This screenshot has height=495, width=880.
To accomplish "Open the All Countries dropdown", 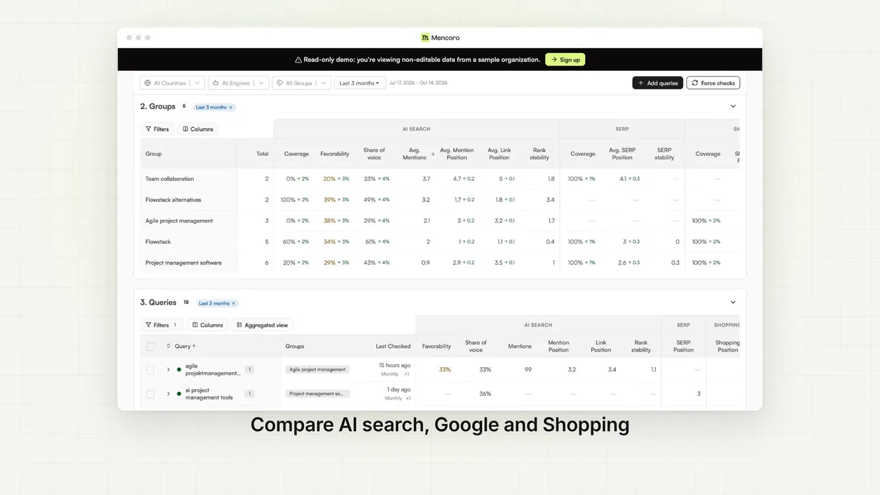I will (x=172, y=83).
